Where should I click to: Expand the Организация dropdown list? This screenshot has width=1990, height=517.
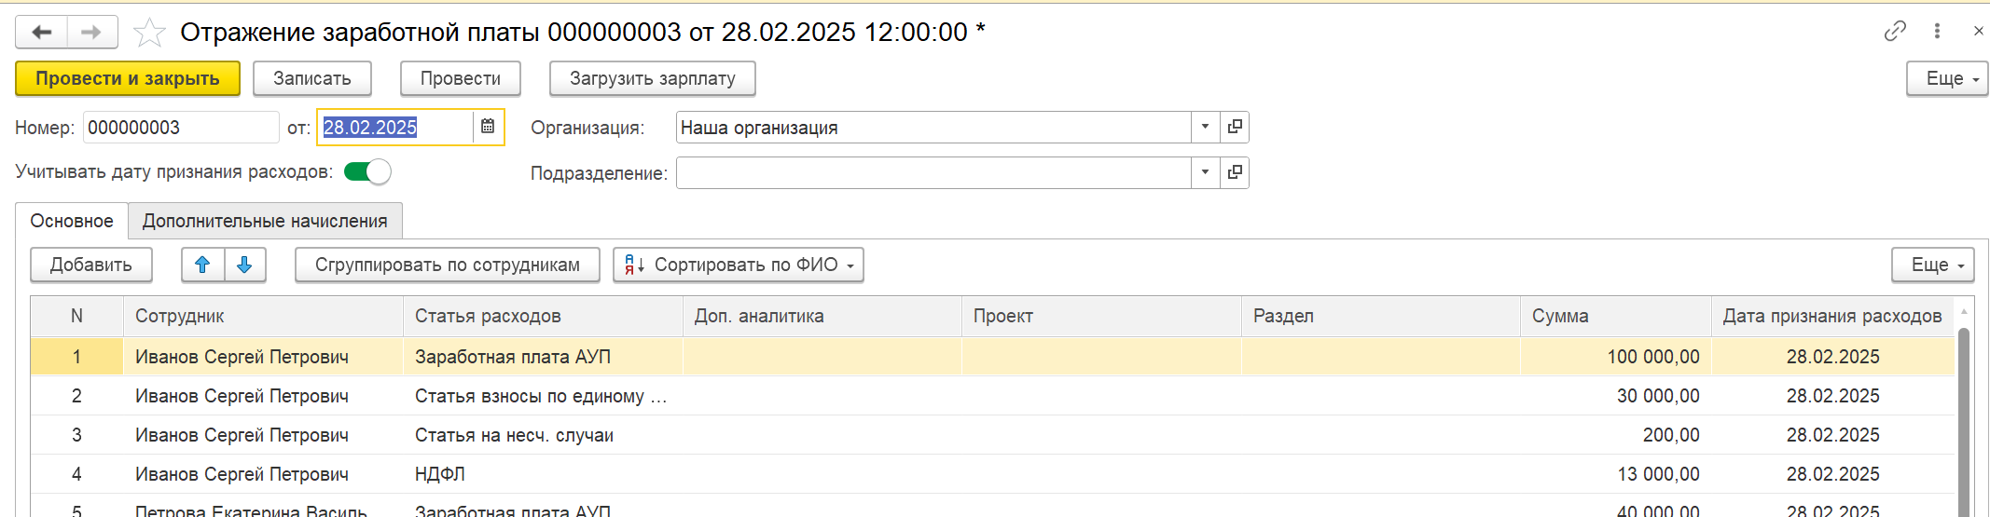click(1205, 127)
